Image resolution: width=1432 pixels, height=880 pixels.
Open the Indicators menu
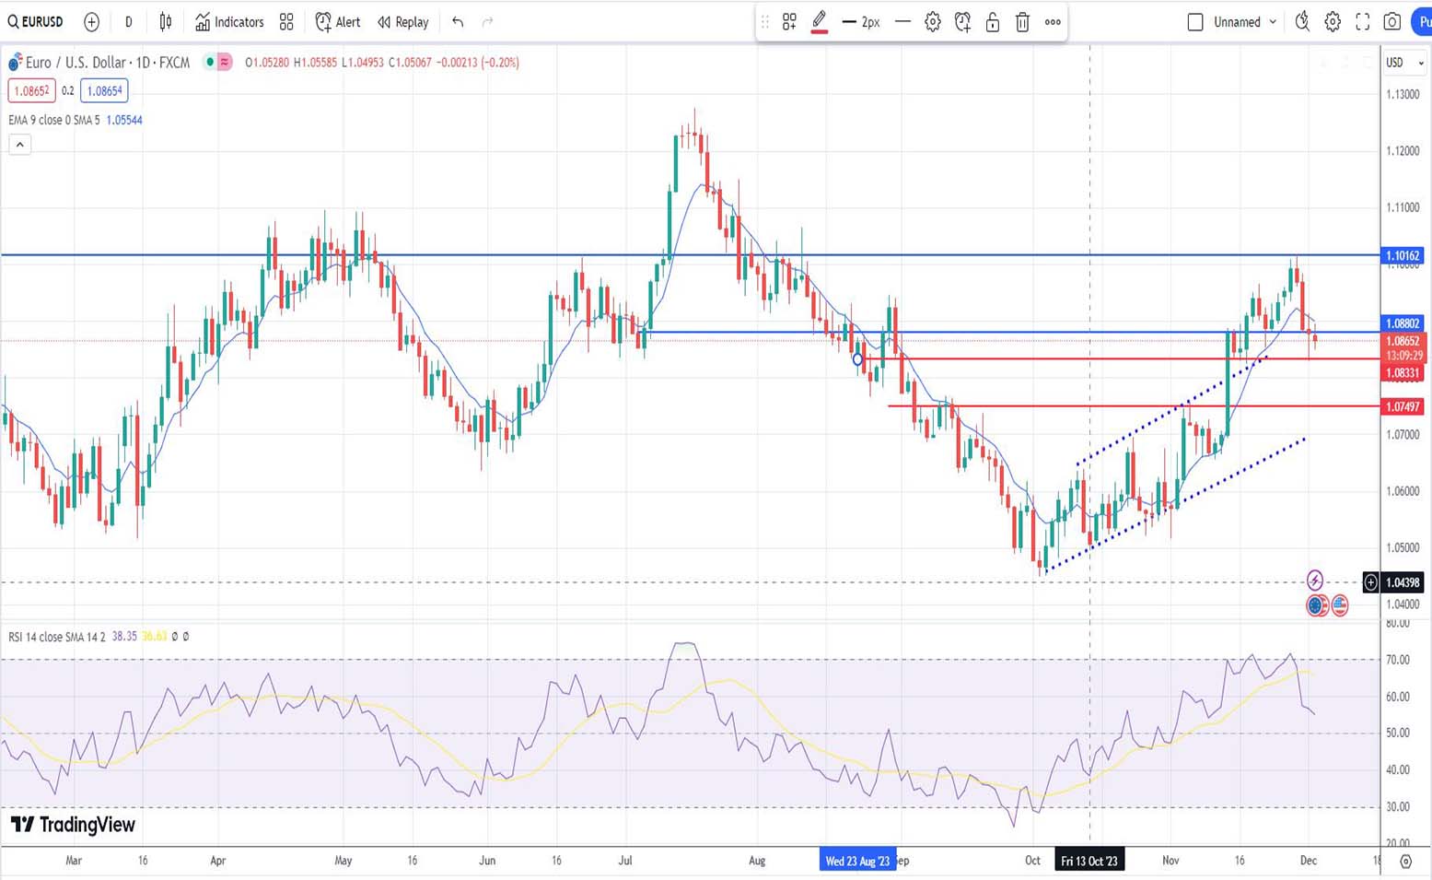(x=229, y=22)
